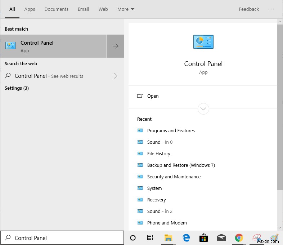Screen dimensions: 283x245
Task: Expand Control Panel result with right arrow
Action: click(x=116, y=46)
